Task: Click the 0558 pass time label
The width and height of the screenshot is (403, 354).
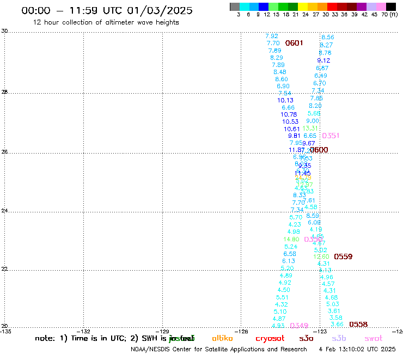Action: point(358,325)
